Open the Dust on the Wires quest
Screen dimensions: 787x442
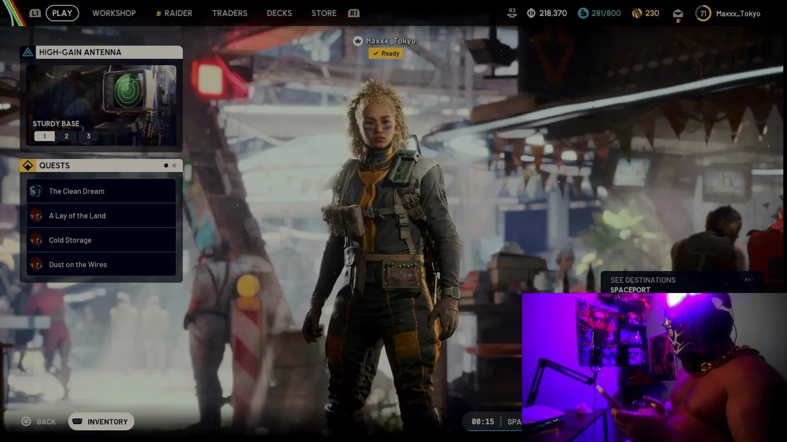point(101,265)
